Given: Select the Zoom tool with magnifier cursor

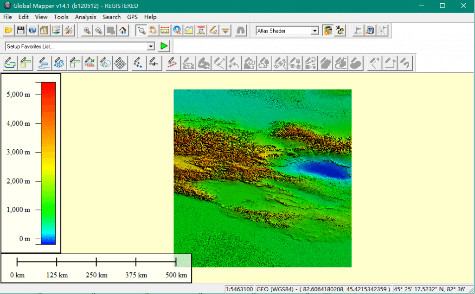Looking at the screenshot, I should (x=141, y=31).
